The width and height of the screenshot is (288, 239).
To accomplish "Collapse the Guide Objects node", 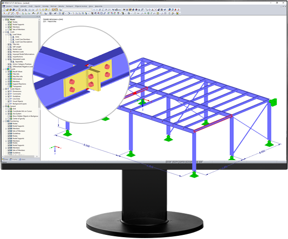I will click(x=4, y=89).
